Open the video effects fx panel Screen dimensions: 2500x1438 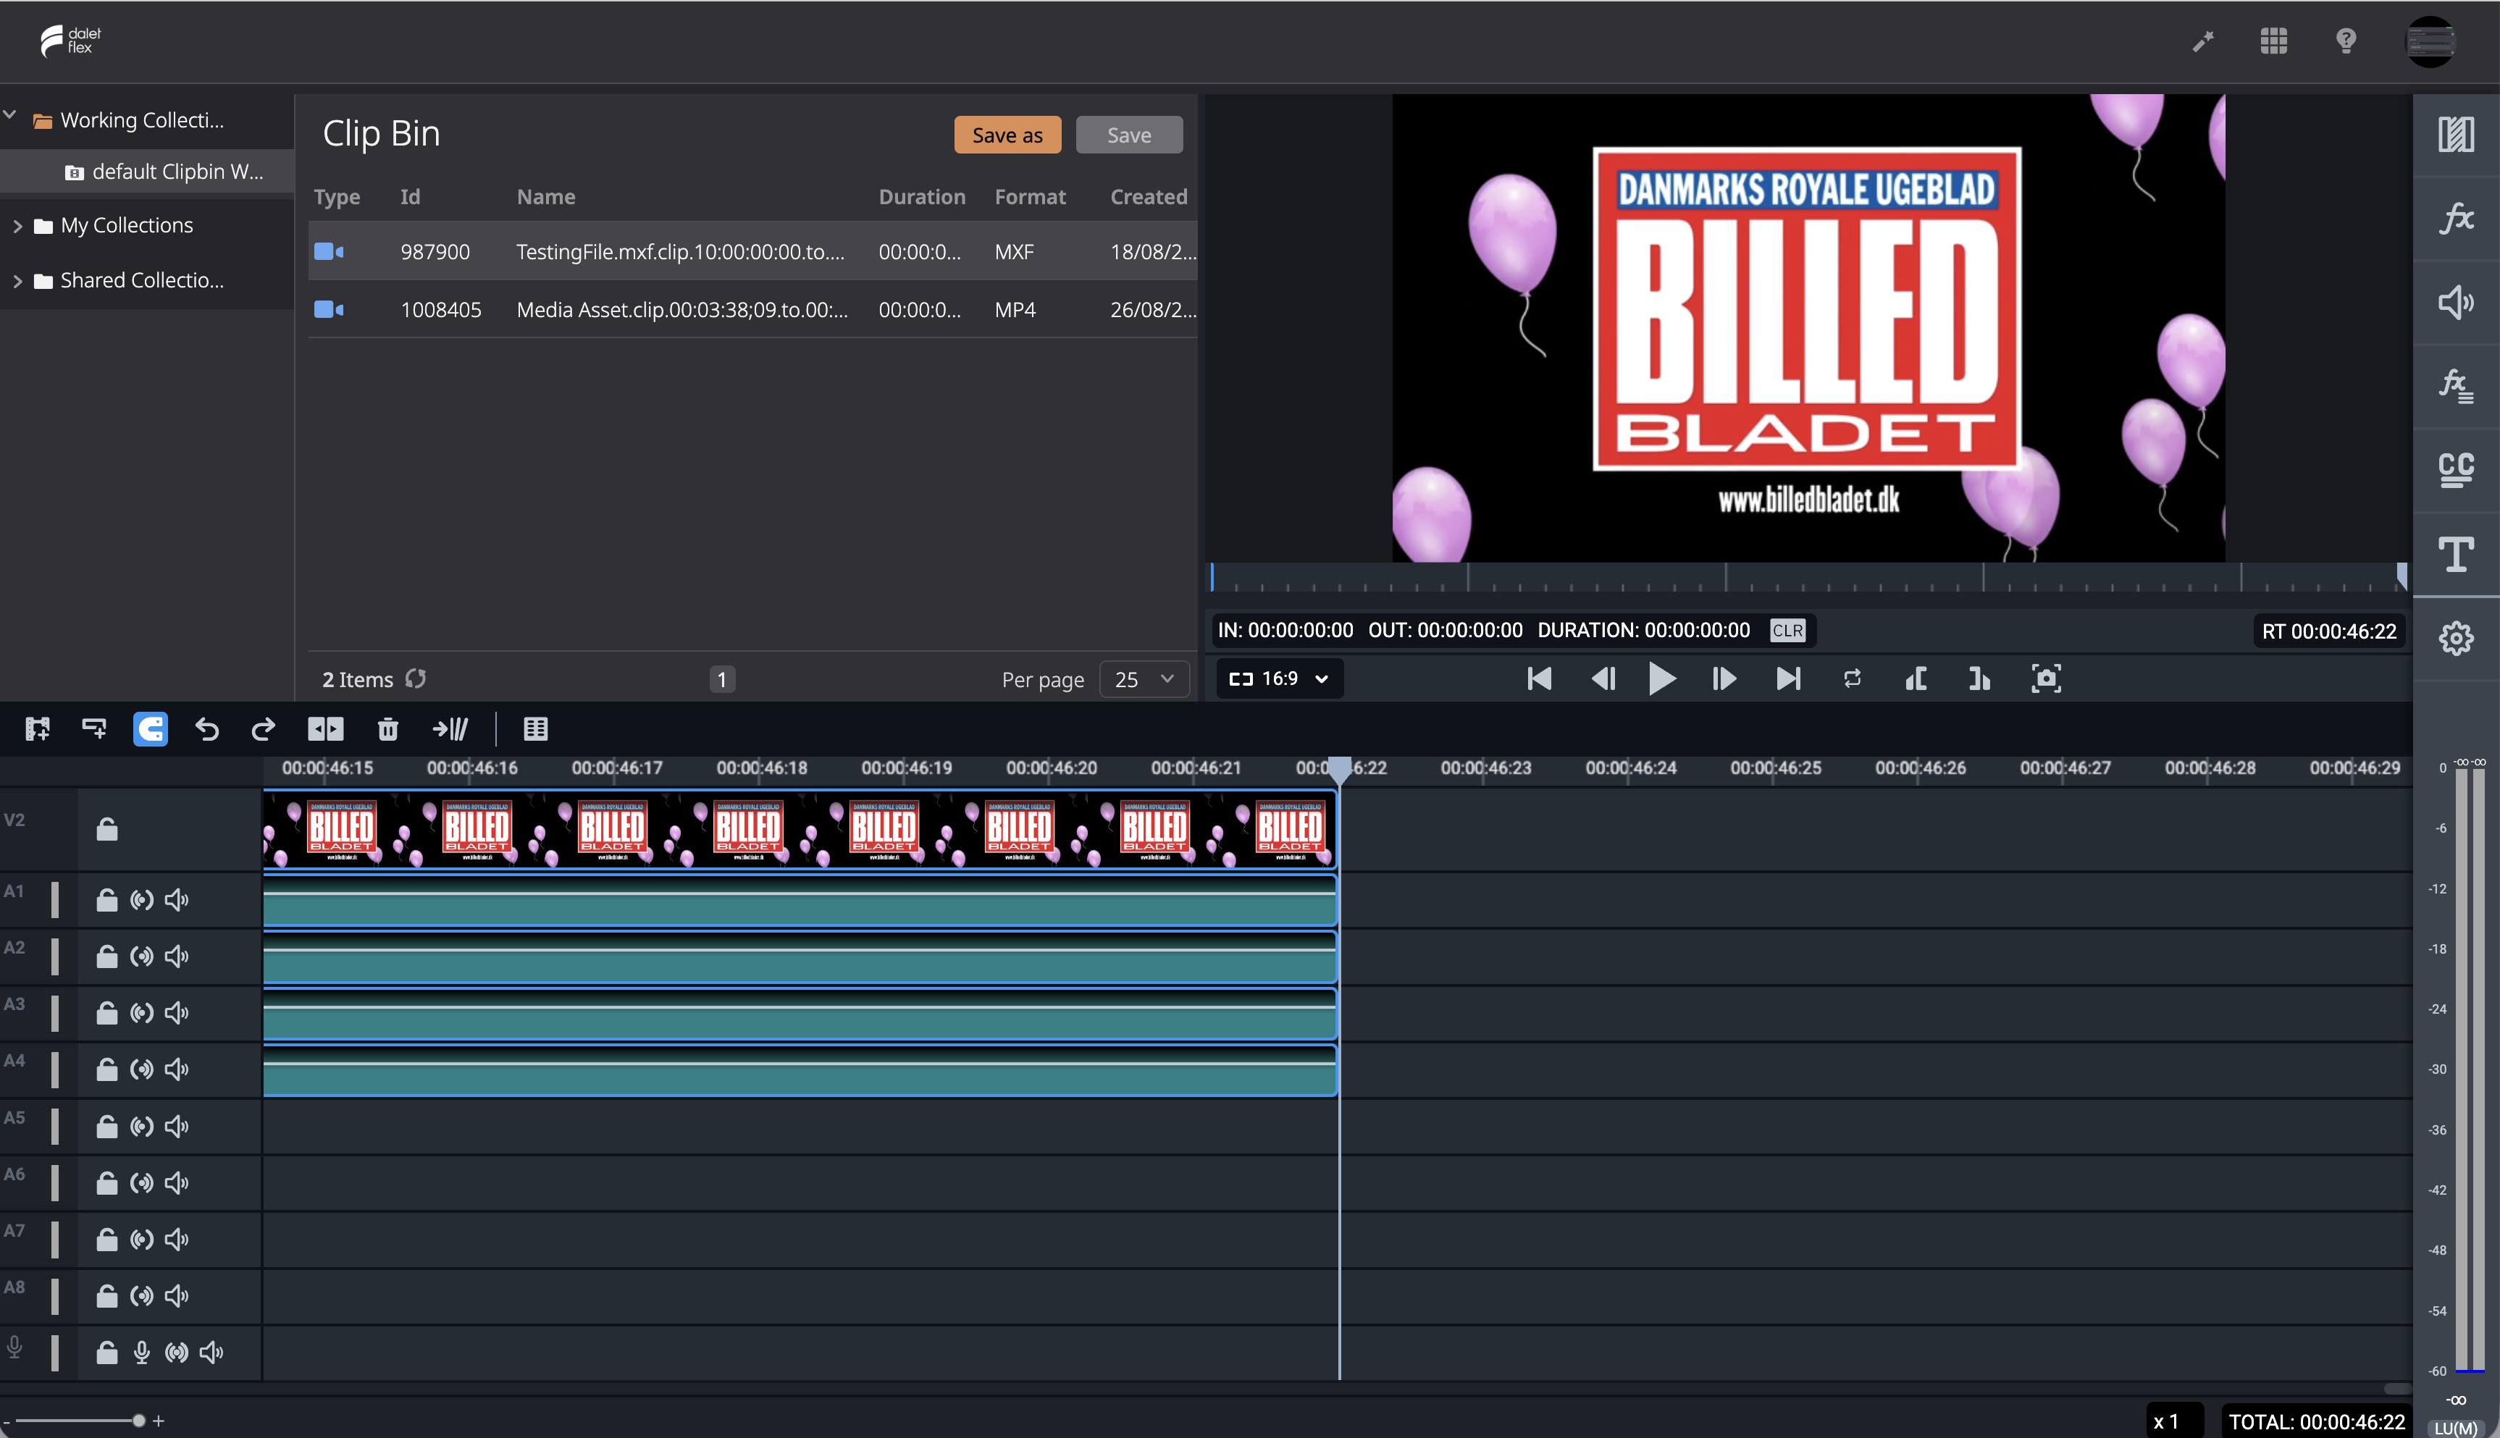click(x=2456, y=218)
